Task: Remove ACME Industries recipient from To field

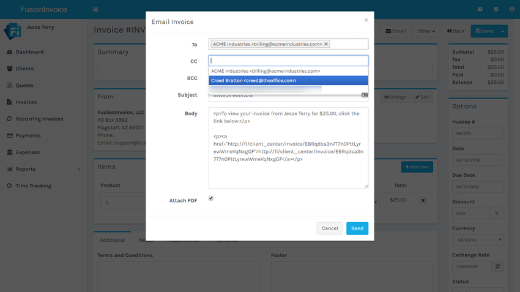Action: pyautogui.click(x=326, y=44)
